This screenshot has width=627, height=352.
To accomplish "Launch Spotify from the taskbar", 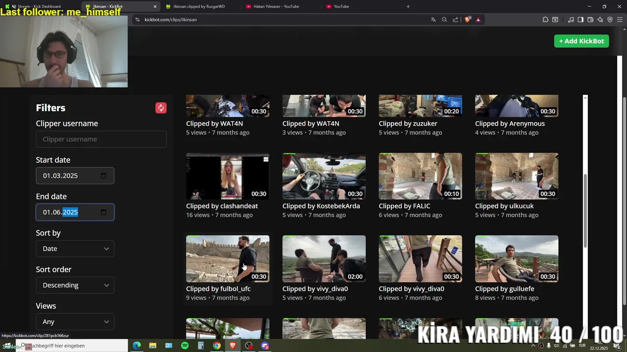I will click(185, 346).
